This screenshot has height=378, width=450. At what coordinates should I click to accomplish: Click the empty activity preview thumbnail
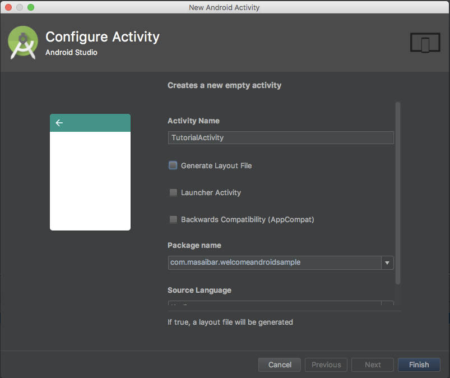click(90, 172)
